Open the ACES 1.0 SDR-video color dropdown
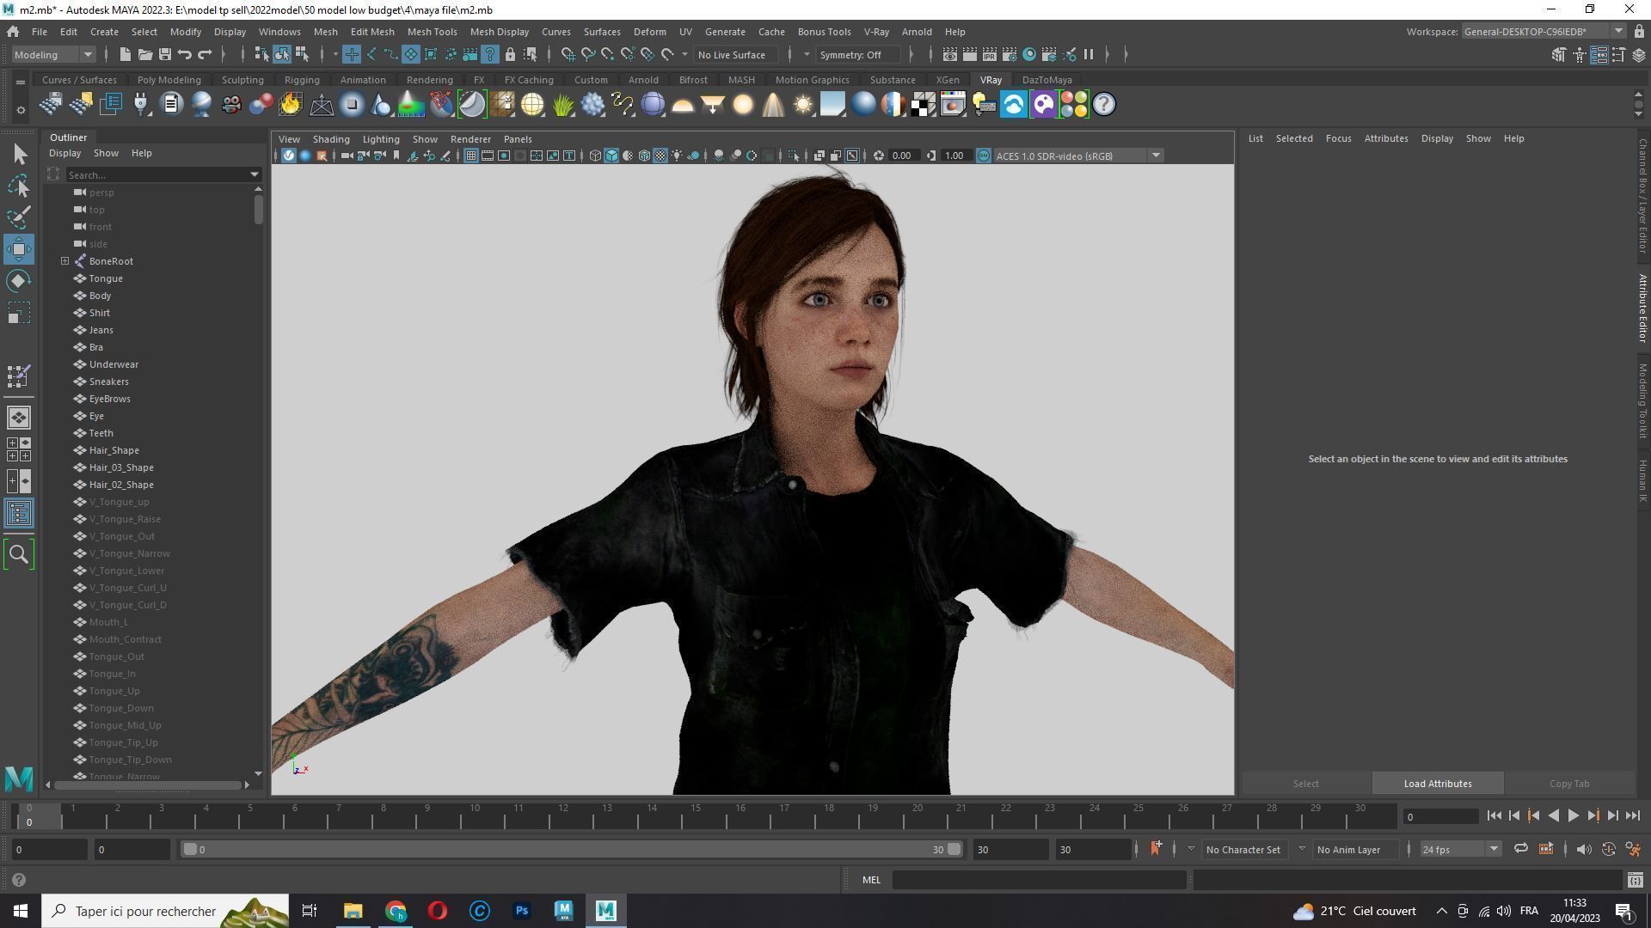 1078,156
